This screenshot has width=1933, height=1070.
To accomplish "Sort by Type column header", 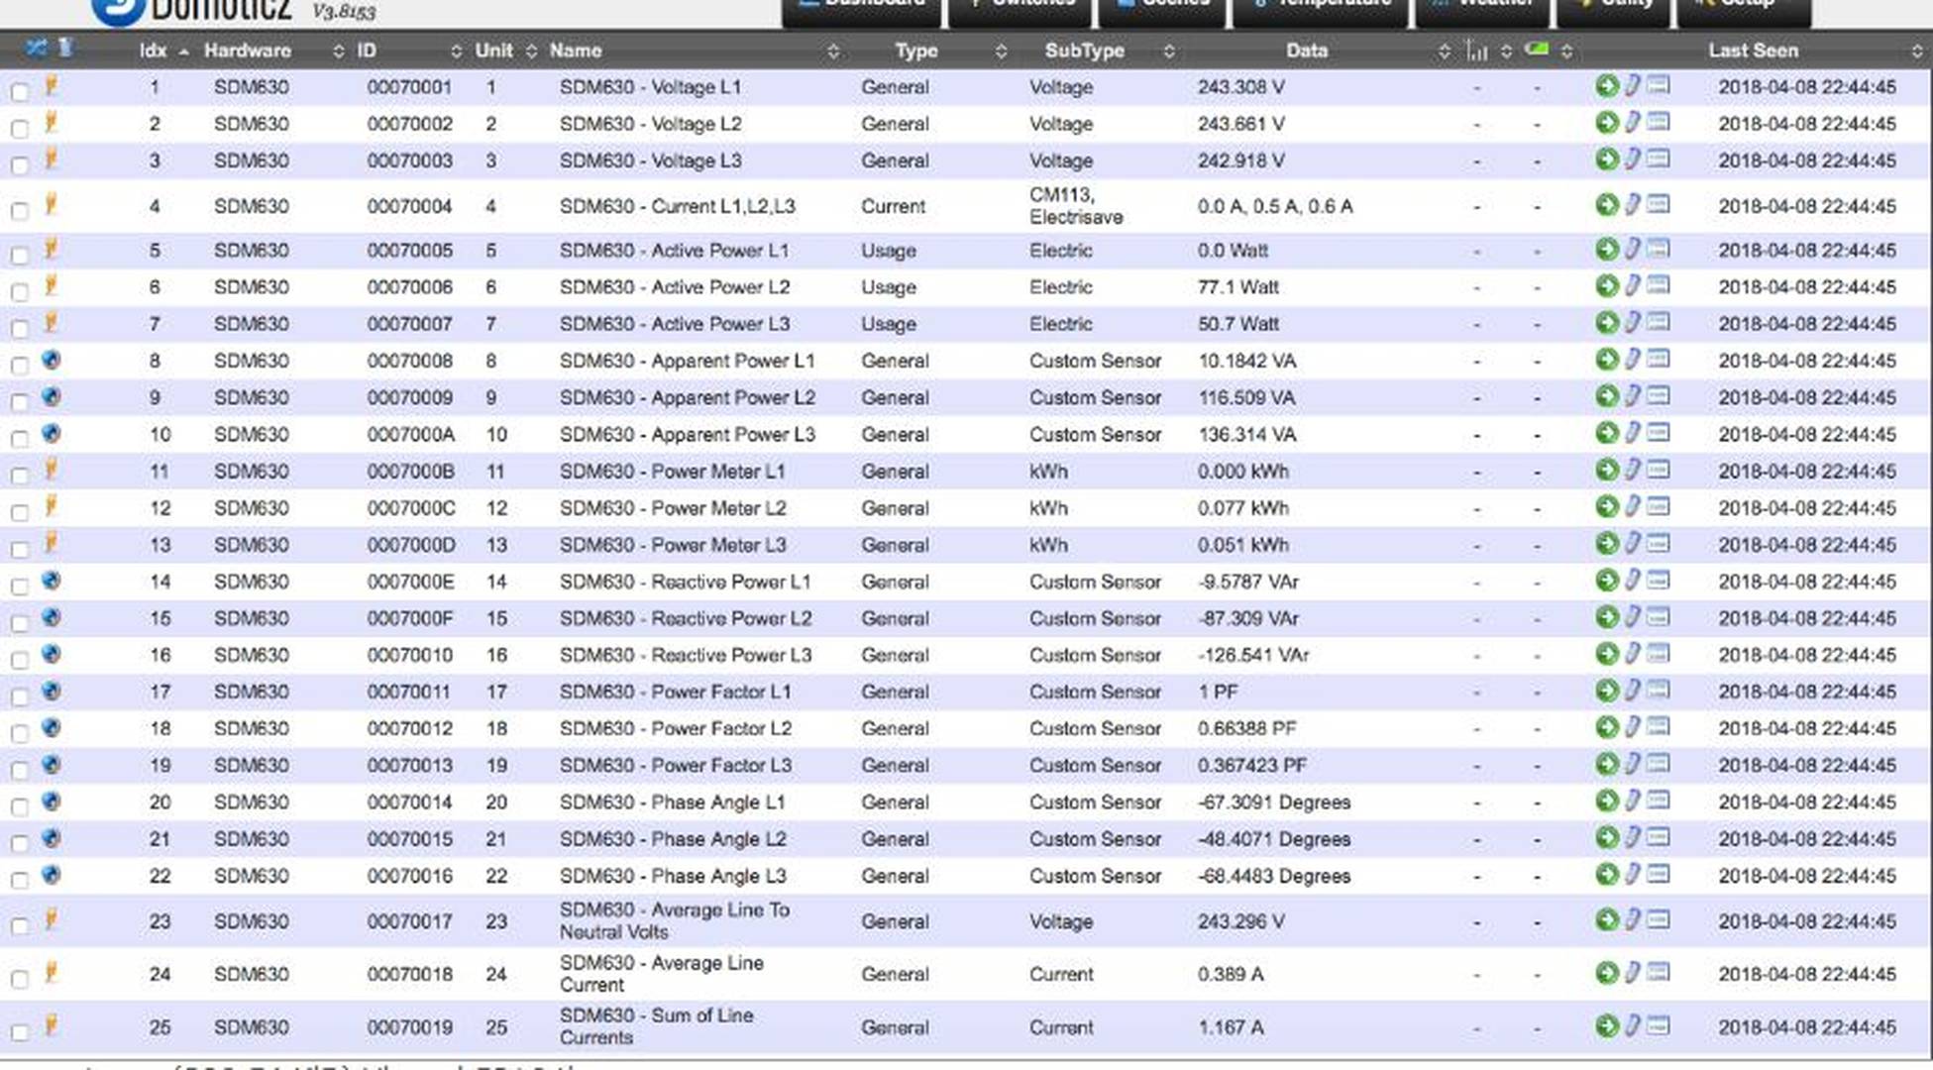I will [x=915, y=51].
